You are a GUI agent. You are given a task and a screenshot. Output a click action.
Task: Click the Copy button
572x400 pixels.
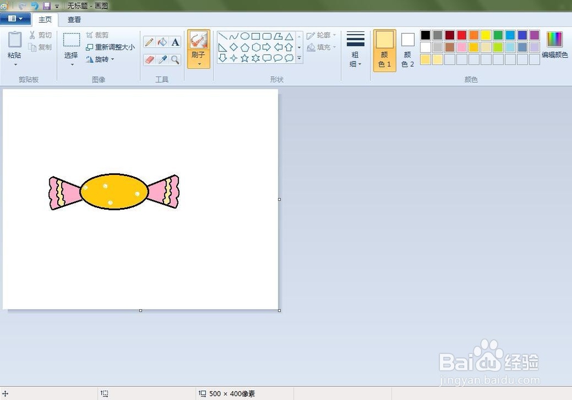[x=41, y=47]
